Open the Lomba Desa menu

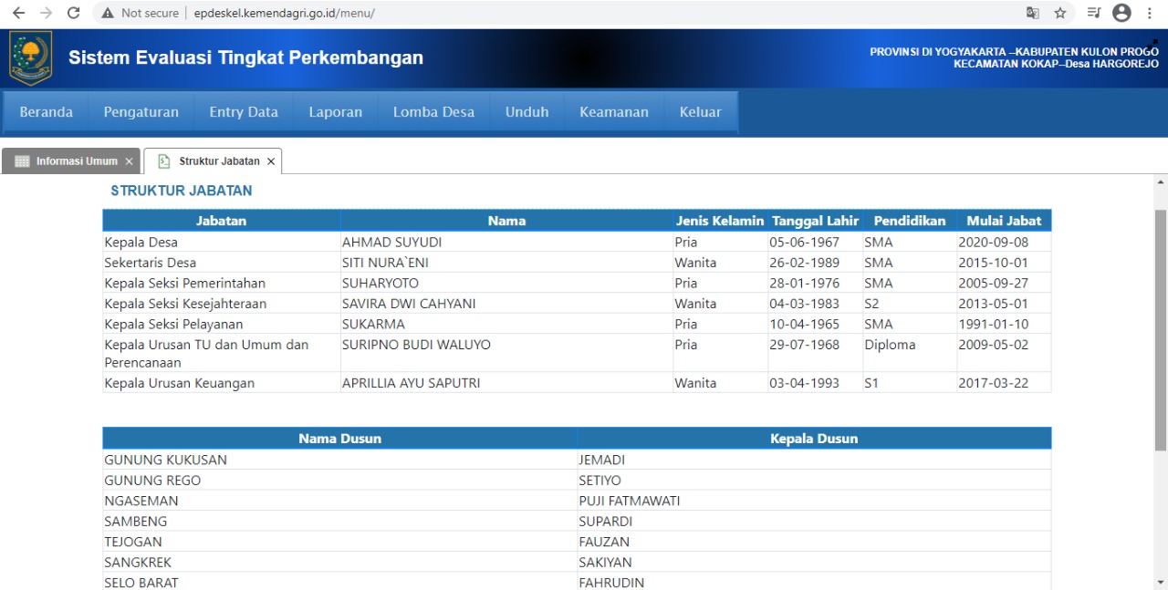click(x=433, y=112)
